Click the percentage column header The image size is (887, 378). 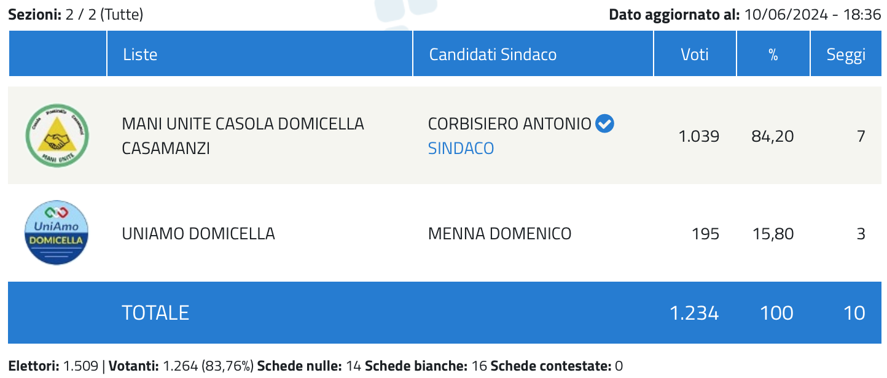[x=773, y=55]
